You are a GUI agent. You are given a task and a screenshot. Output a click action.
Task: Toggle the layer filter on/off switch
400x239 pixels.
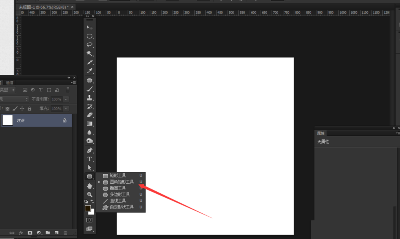pos(68,90)
